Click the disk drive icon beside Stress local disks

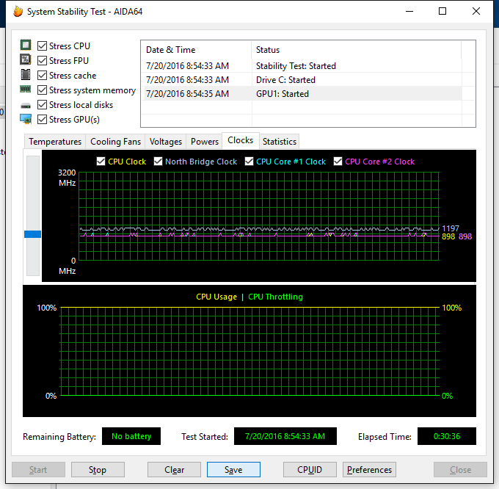click(x=26, y=106)
